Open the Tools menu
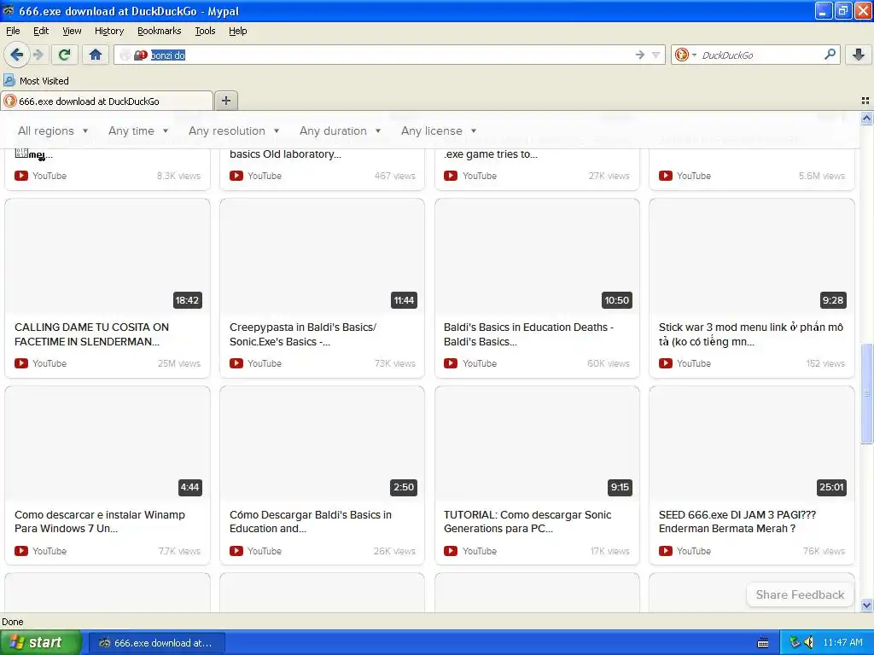 click(x=205, y=31)
